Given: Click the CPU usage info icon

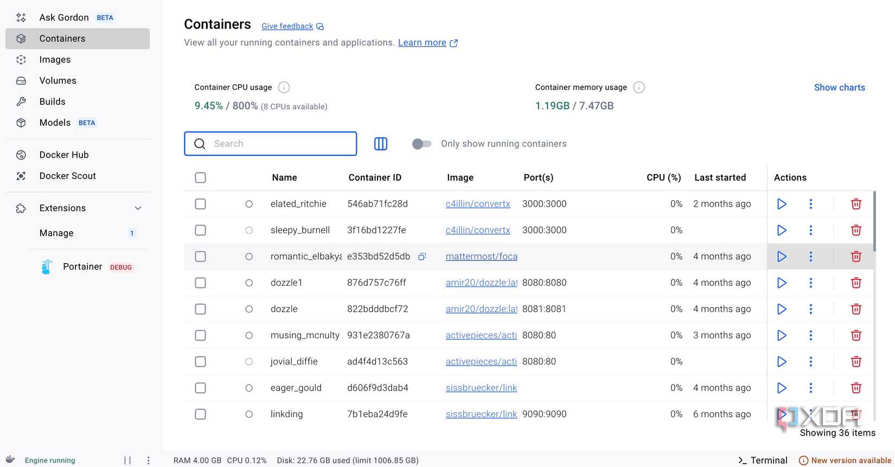Looking at the screenshot, I should tap(284, 87).
